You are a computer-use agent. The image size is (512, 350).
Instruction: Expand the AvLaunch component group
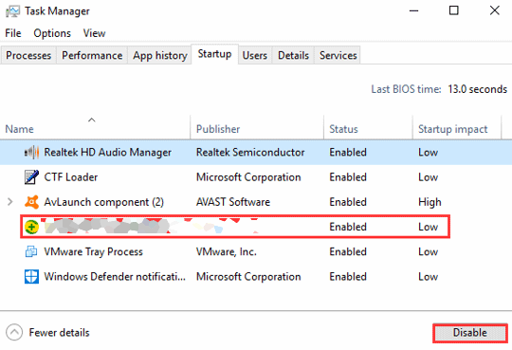coord(10,202)
